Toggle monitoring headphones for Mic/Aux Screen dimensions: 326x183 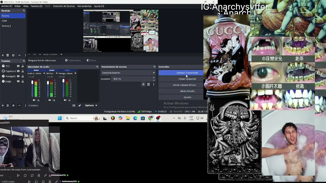pos(54,100)
